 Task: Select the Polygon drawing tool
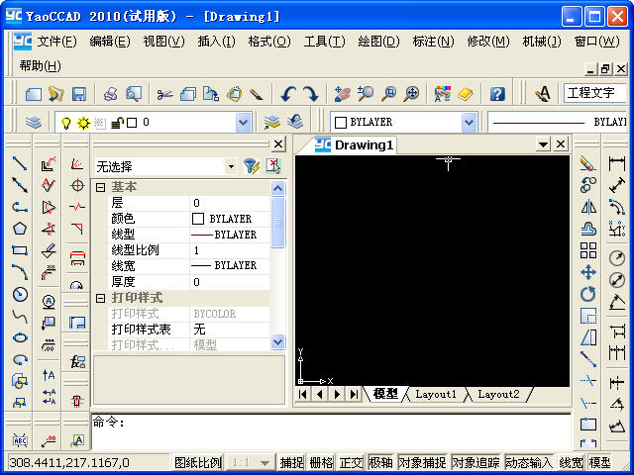point(20,229)
